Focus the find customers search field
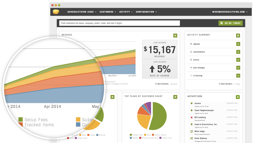The height and width of the screenshot is (143, 255). 120,23
